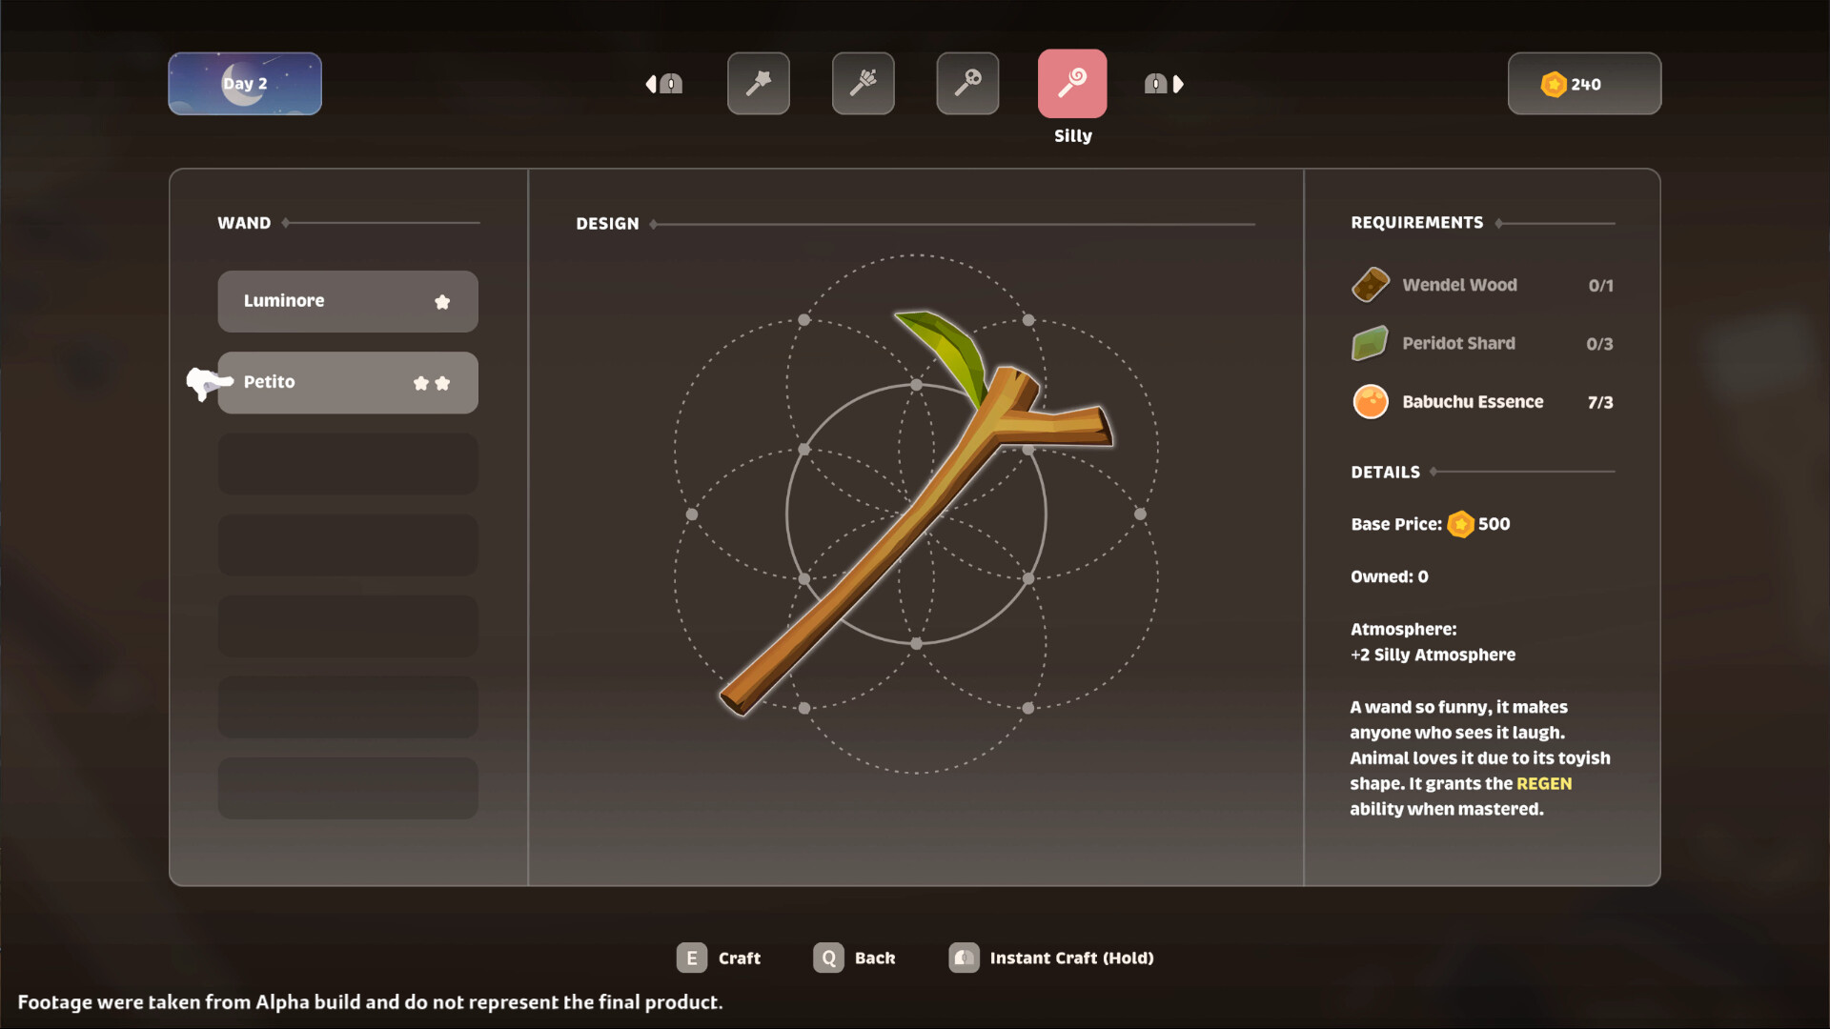The image size is (1830, 1029).
Task: Click the pink Silly lollipop wand icon
Action: coord(1072,84)
